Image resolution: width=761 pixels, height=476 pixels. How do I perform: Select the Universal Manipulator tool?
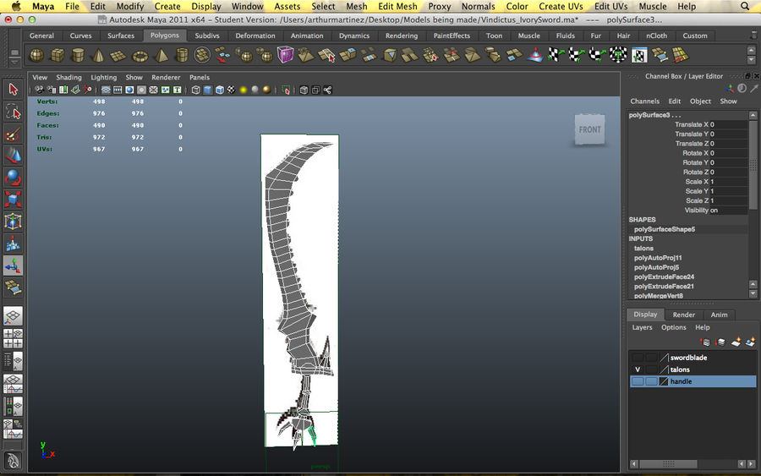point(13,222)
